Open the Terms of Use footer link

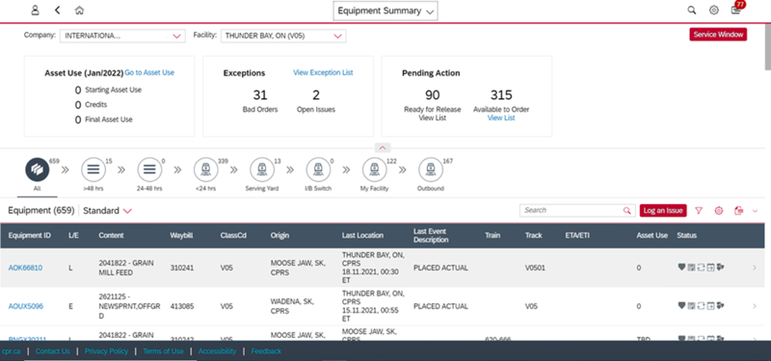click(x=163, y=351)
